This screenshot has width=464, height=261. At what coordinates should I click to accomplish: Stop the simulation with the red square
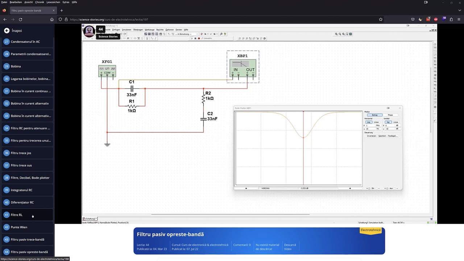199,38
